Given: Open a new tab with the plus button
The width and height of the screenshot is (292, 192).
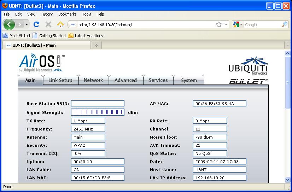Looking at the screenshot, I should point(96,45).
